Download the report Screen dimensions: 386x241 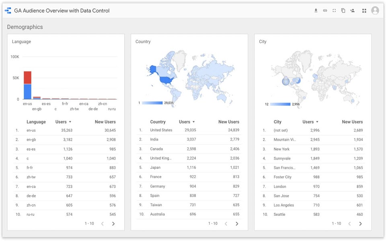point(316,10)
